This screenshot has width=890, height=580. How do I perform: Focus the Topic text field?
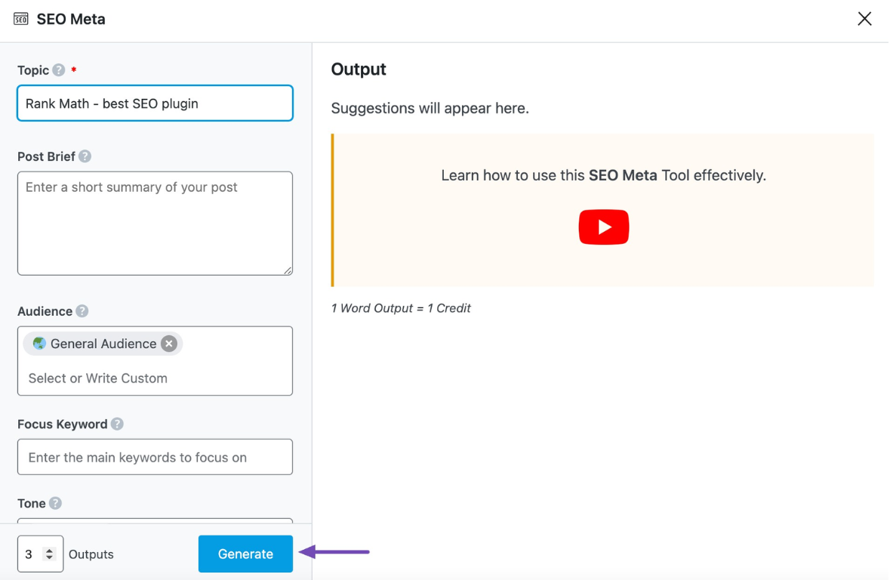tap(155, 103)
